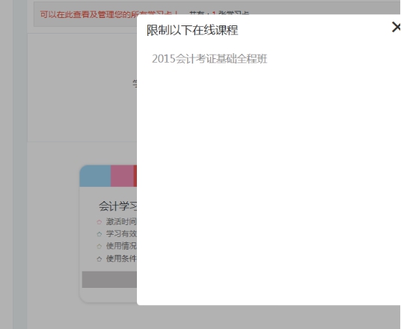Screen dimensions: 401x329
Task: Select the 激活时间 label on the card
Action: coord(121,221)
